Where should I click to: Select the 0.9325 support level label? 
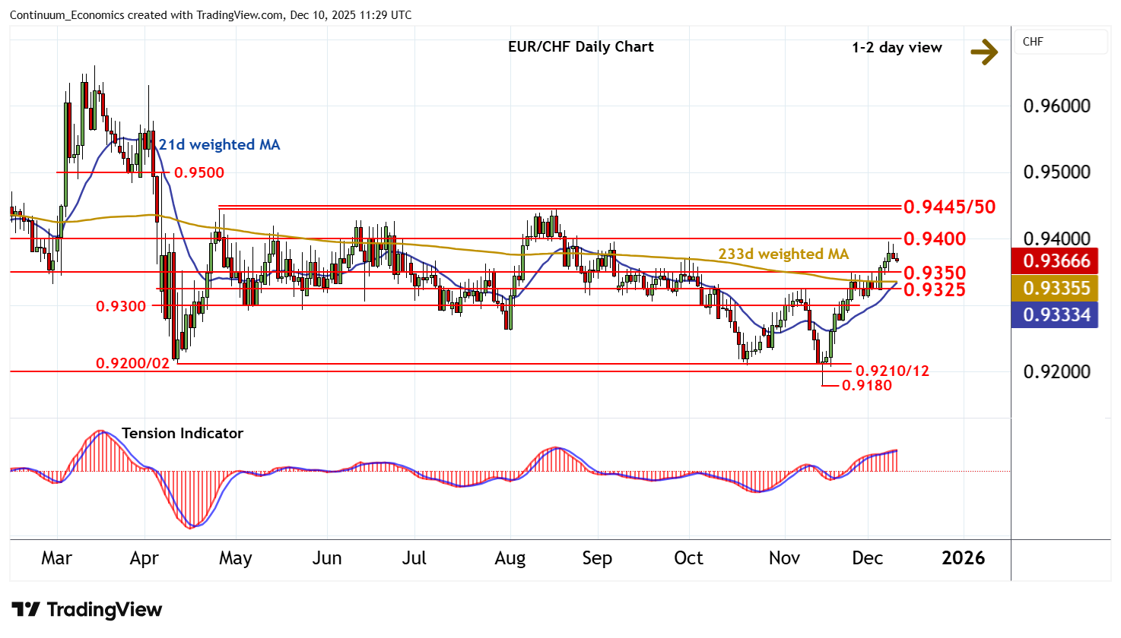(935, 289)
